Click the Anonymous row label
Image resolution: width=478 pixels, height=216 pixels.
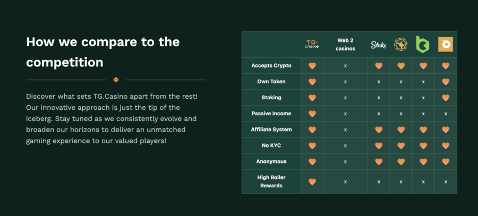(x=271, y=161)
